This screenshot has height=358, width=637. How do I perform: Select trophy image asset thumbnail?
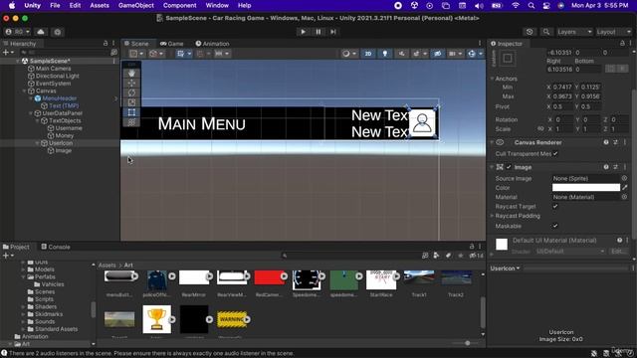(x=157, y=319)
